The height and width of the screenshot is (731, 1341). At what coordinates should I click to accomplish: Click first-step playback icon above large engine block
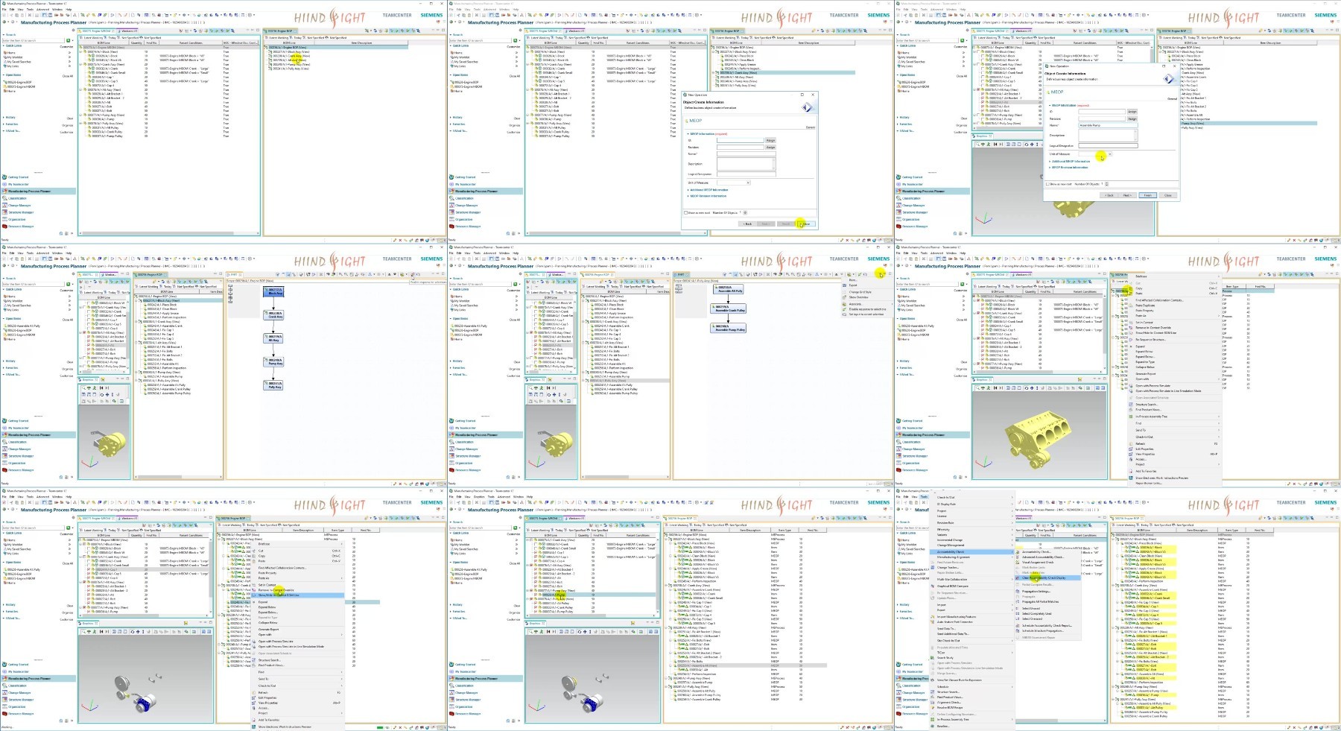[995, 387]
